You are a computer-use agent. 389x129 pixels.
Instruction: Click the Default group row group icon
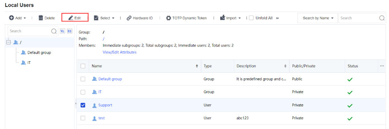[94, 79]
